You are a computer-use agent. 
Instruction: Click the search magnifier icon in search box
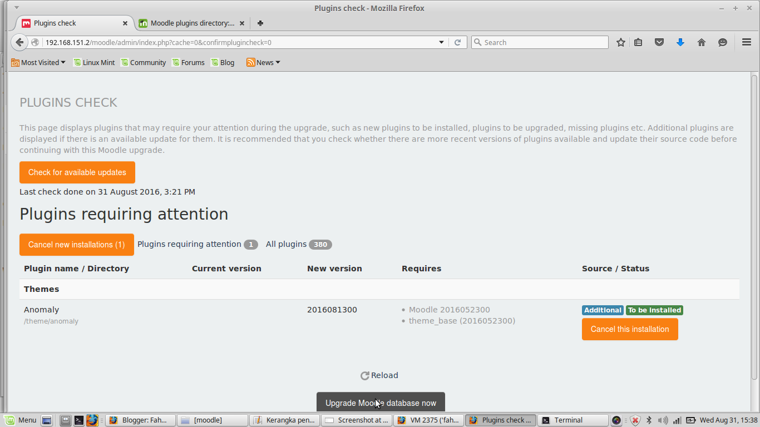478,42
